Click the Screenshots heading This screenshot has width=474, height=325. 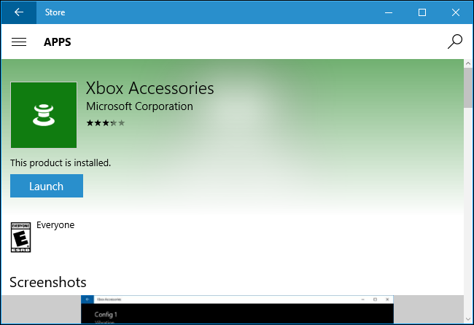(x=47, y=283)
